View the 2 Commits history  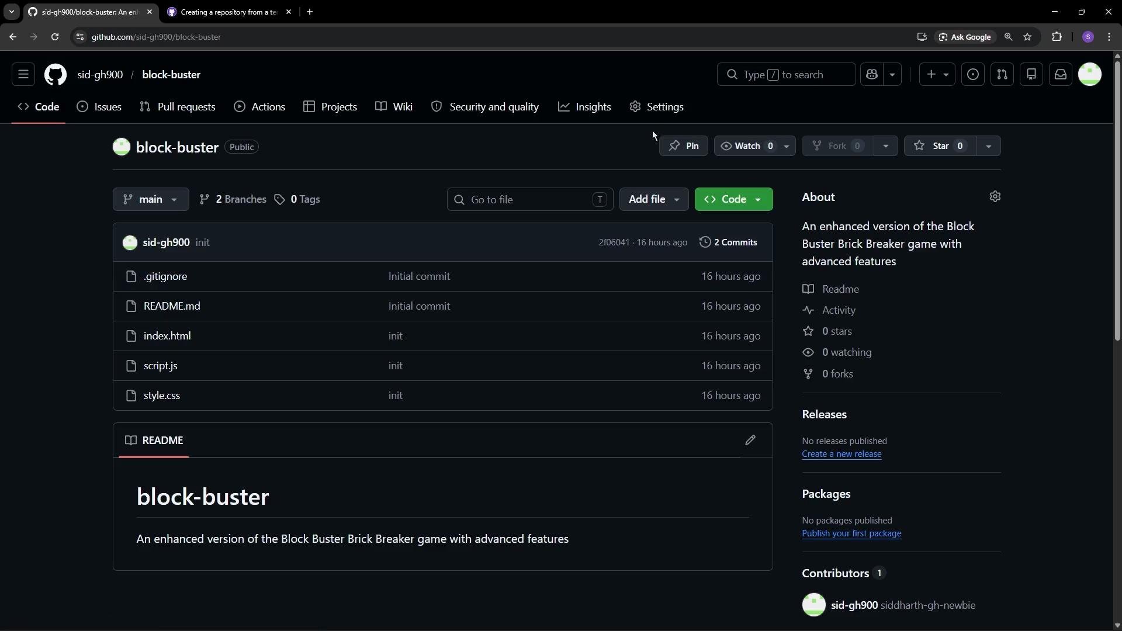tap(728, 242)
